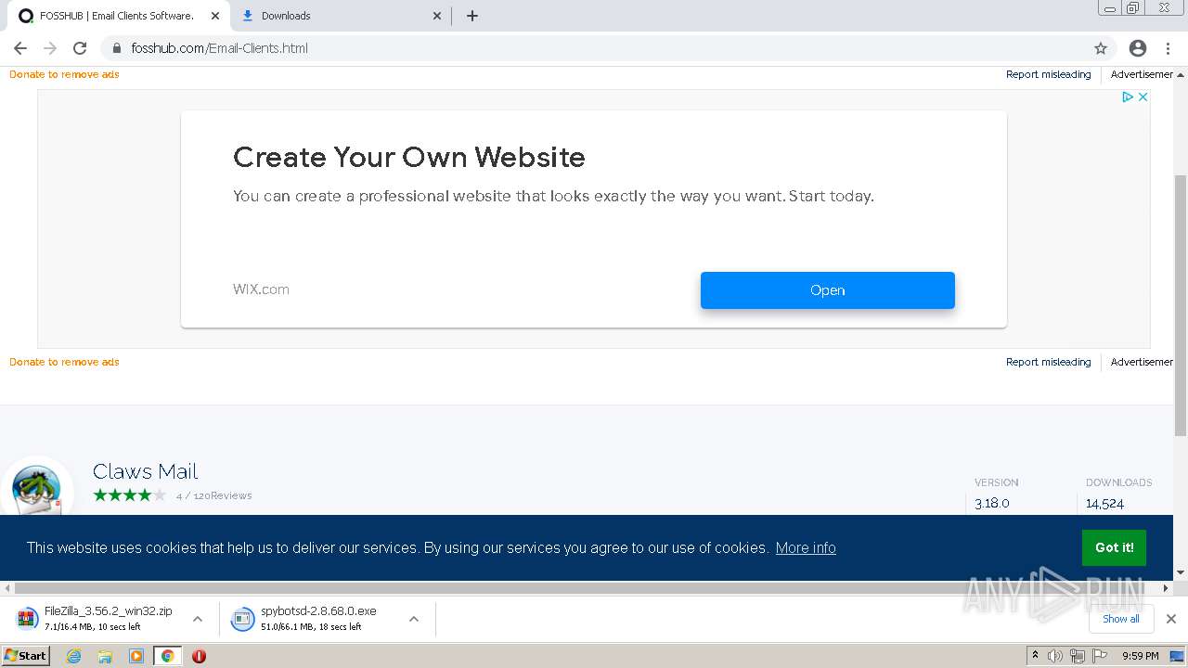
Task: Show hidden system tray icons
Action: click(1035, 656)
